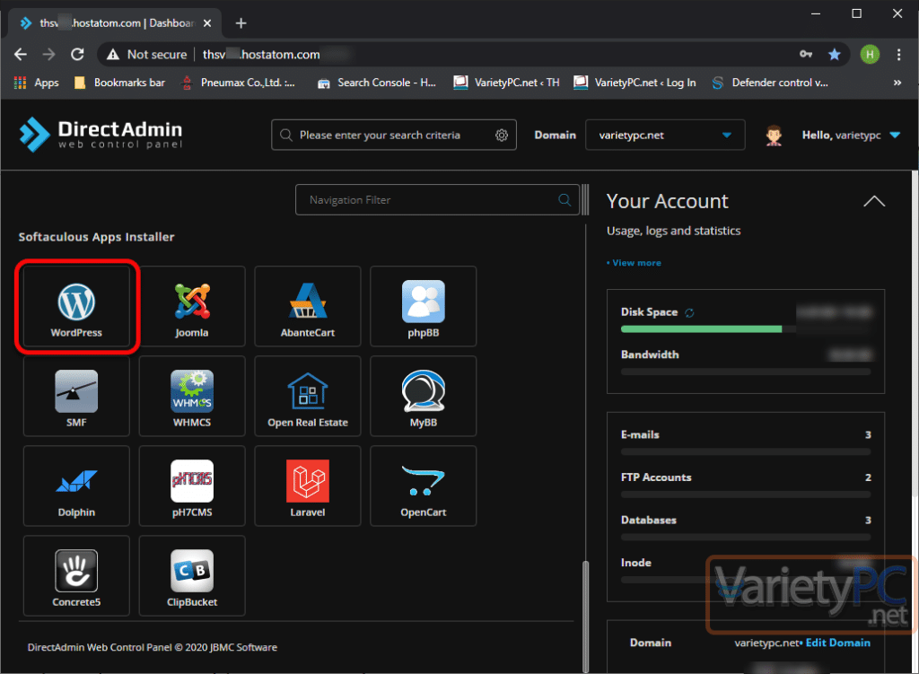
Task: Bookmark this page with the star icon
Action: (834, 55)
